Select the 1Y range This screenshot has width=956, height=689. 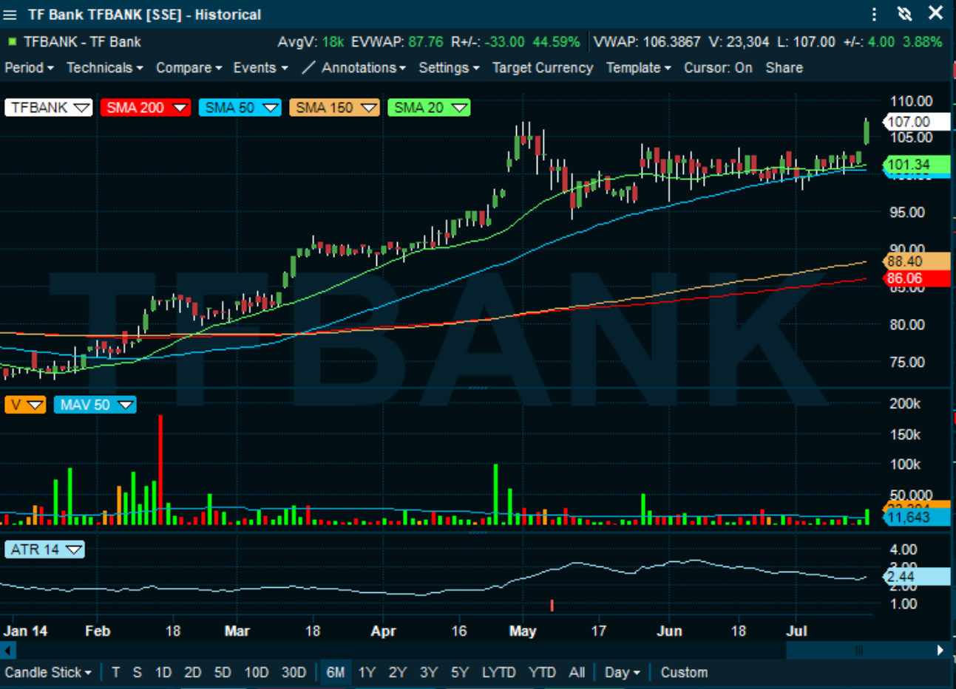[x=367, y=673]
